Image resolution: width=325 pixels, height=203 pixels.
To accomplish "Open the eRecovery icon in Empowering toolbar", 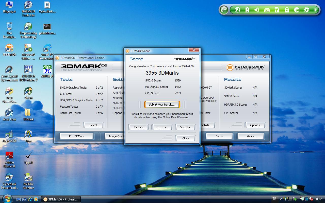I will 297,10.
